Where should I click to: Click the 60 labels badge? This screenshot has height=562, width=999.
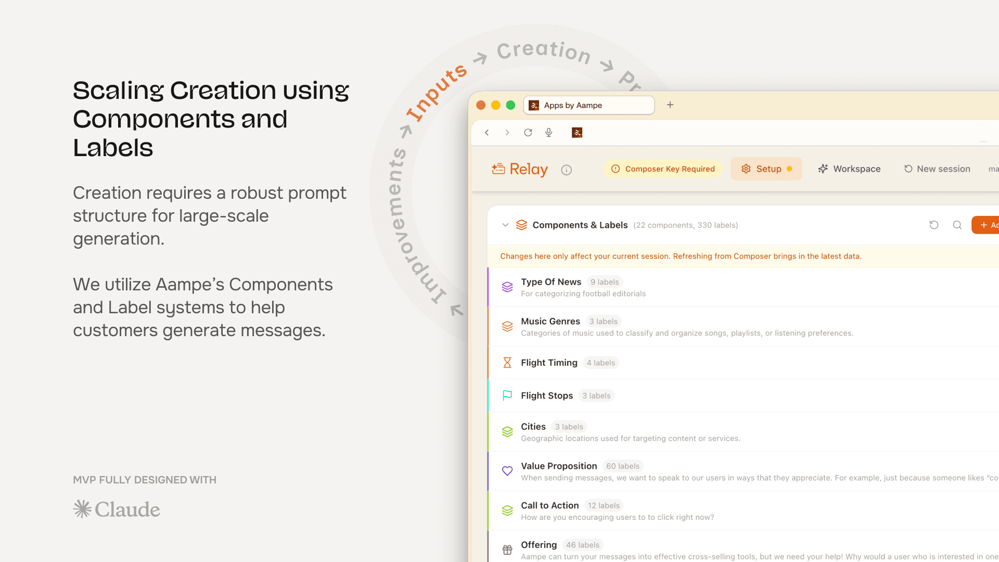coord(623,466)
